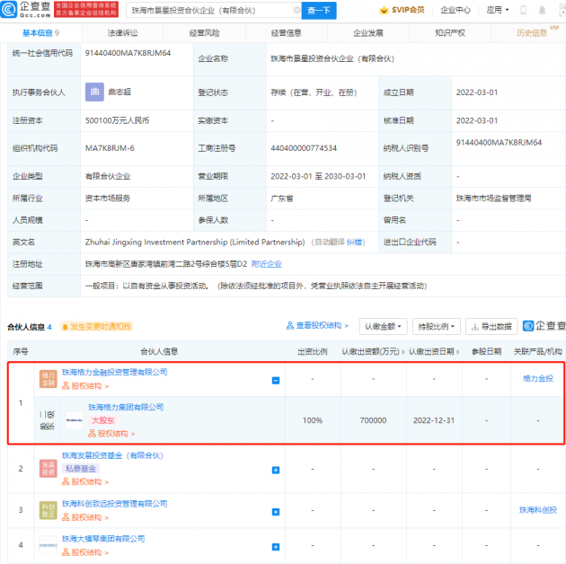Click the 格力金融 company logo icon
Viewport: 566px width, 564px height.
(48, 379)
